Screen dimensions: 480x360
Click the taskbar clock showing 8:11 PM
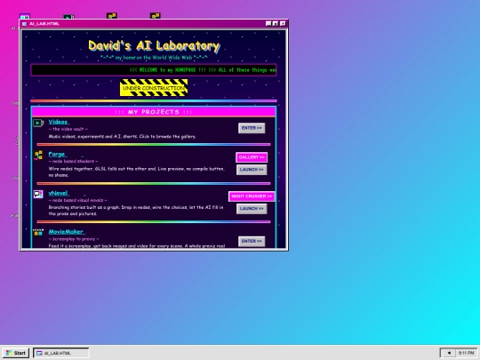point(467,353)
